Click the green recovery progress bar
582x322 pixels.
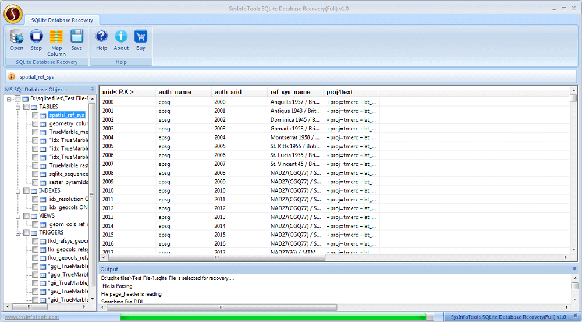[x=276, y=317]
